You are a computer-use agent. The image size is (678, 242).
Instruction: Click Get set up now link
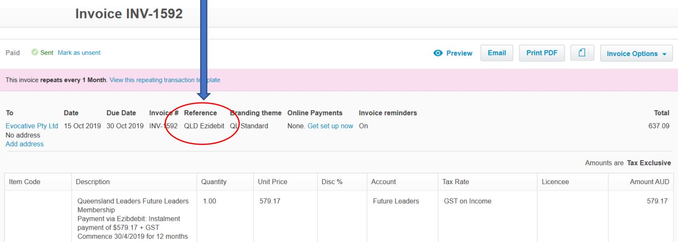tap(330, 126)
